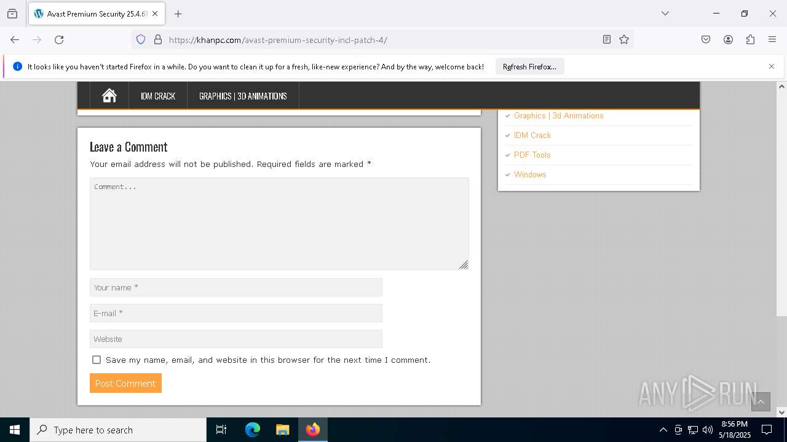Launch Microsoft Edge from taskbar

[x=253, y=430]
